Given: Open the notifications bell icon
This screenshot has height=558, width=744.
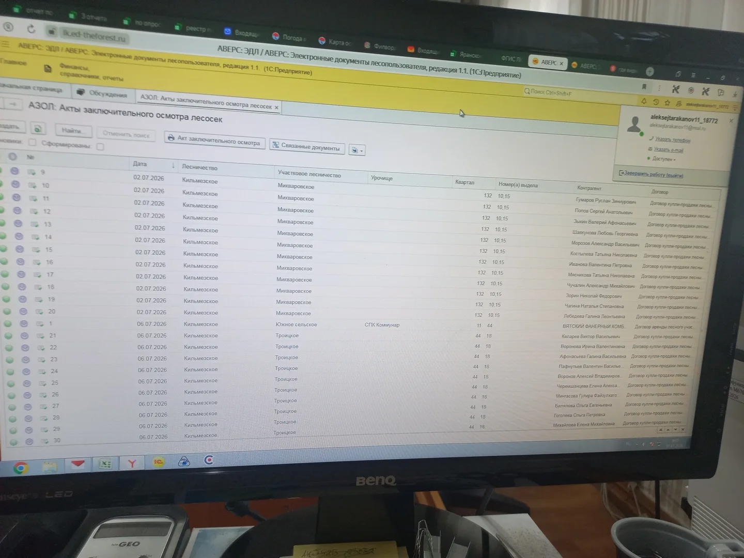Looking at the screenshot, I should coord(644,101).
